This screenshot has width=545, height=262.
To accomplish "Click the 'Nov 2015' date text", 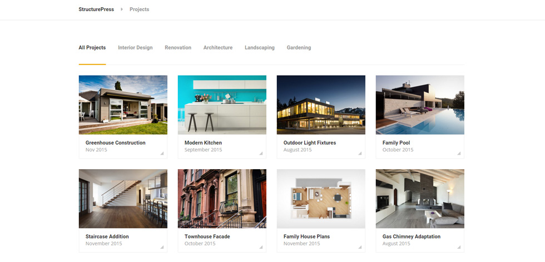I will [x=96, y=150].
